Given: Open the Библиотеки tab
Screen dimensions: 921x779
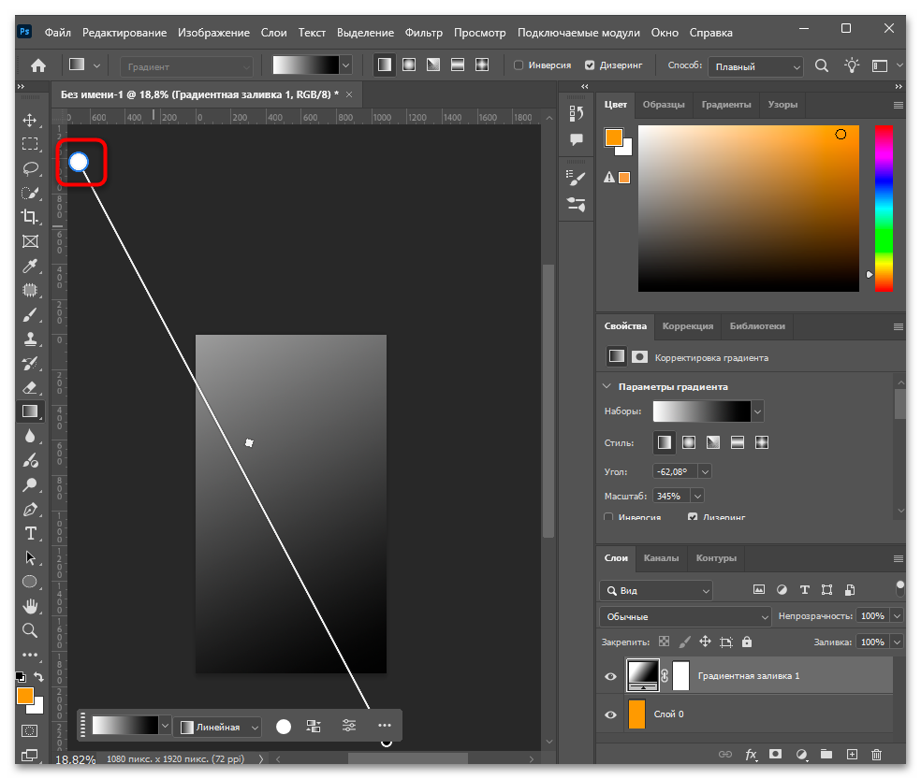Looking at the screenshot, I should pos(757,325).
